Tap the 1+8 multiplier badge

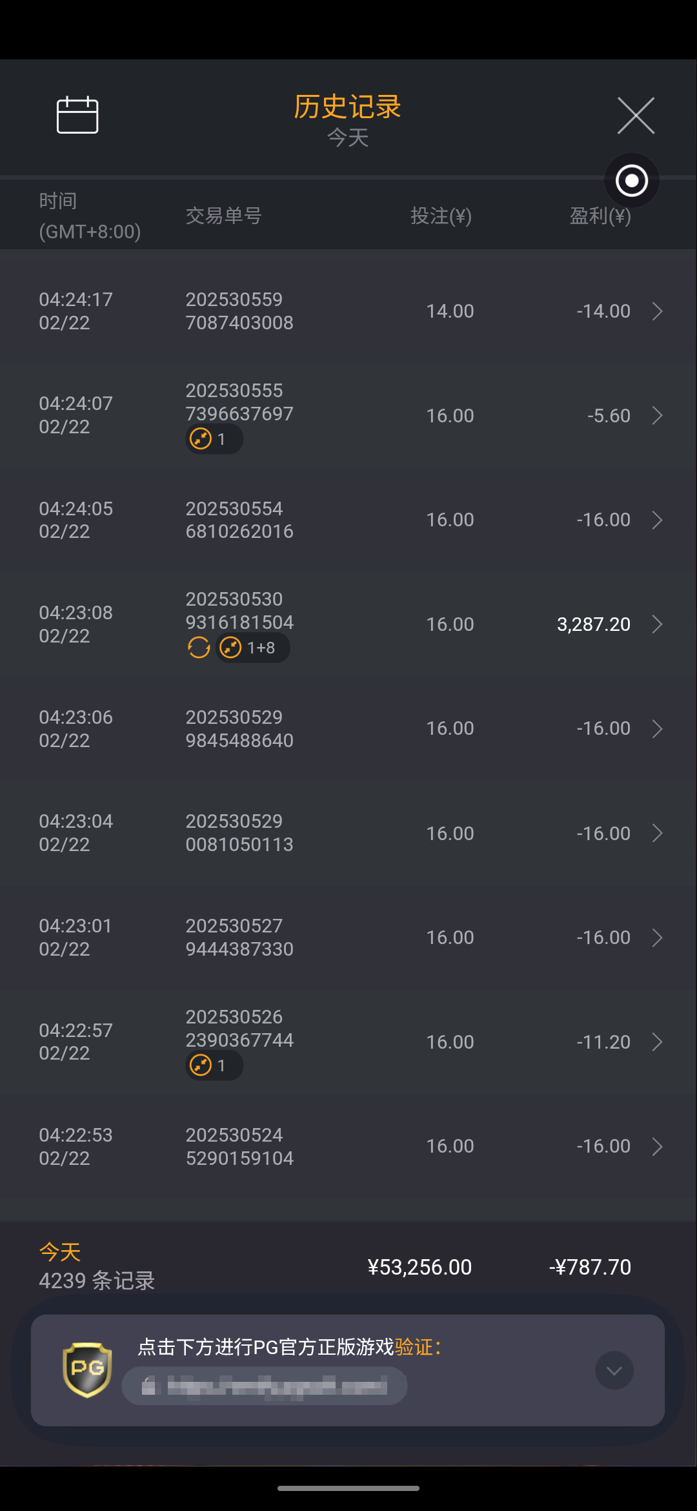[x=252, y=647]
